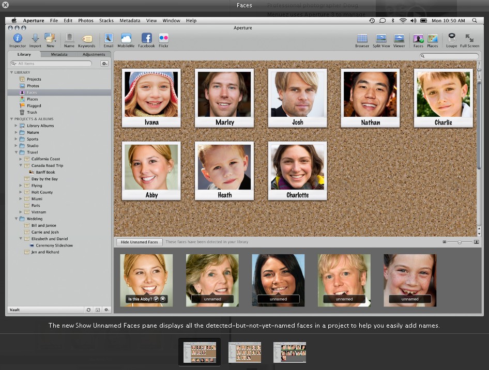Toggle the Faces view toolbar button
The image size is (489, 370).
point(418,39)
